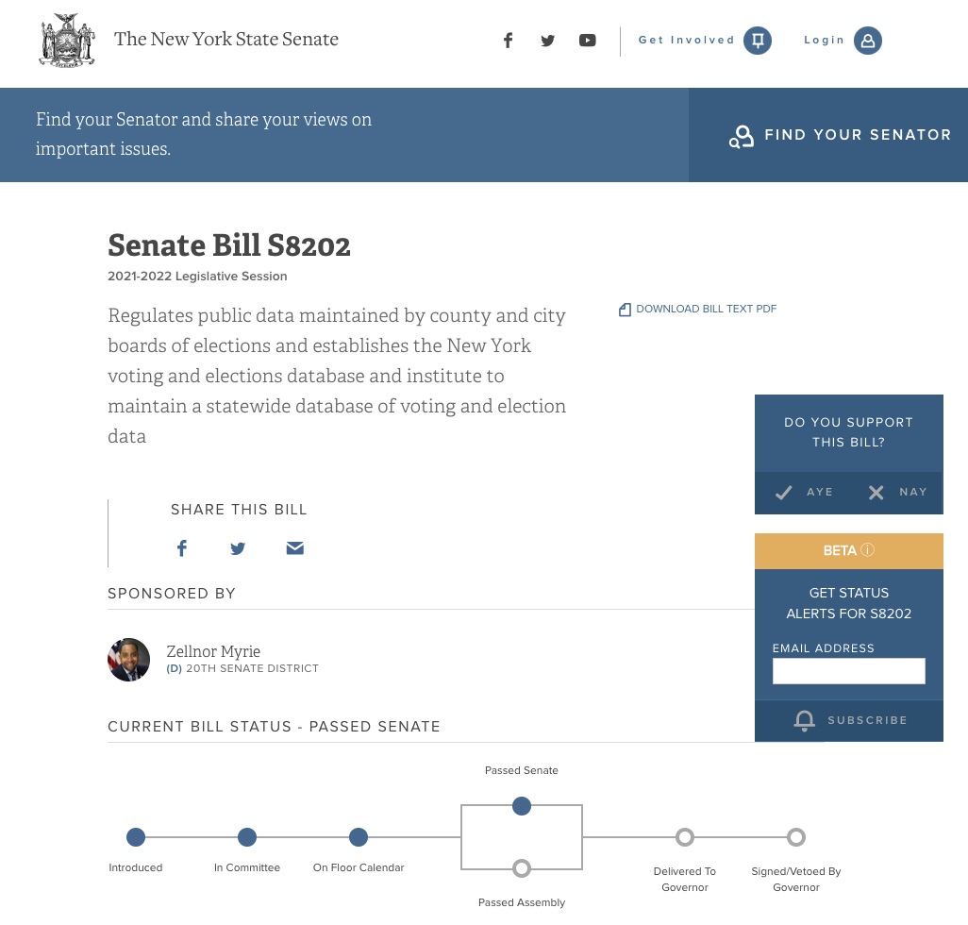Click the Passed Senate status marker
This screenshot has width=968, height=925.
pos(522,806)
